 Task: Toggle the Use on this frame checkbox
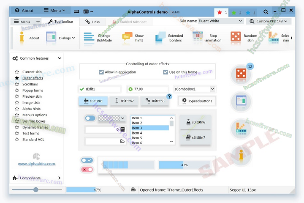pos(166,72)
